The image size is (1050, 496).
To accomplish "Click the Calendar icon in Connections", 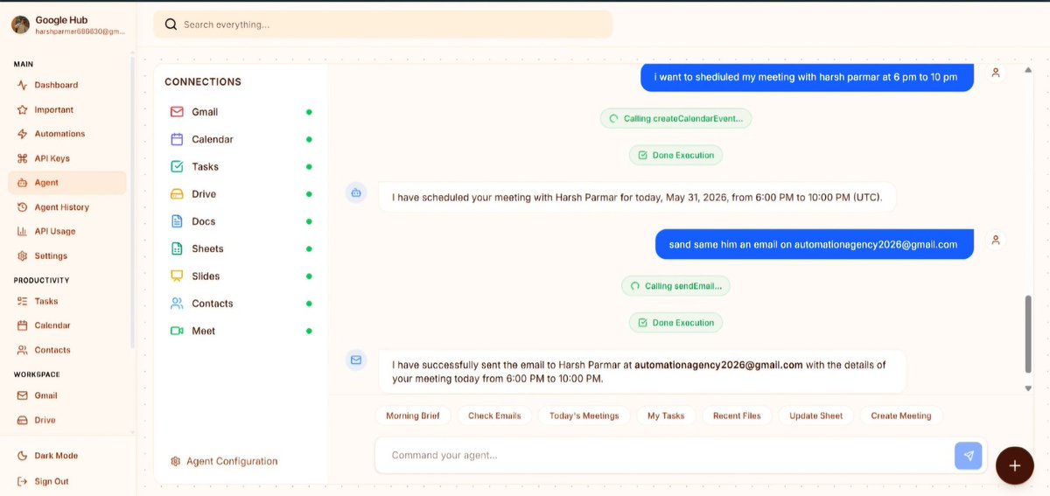I will pyautogui.click(x=177, y=139).
